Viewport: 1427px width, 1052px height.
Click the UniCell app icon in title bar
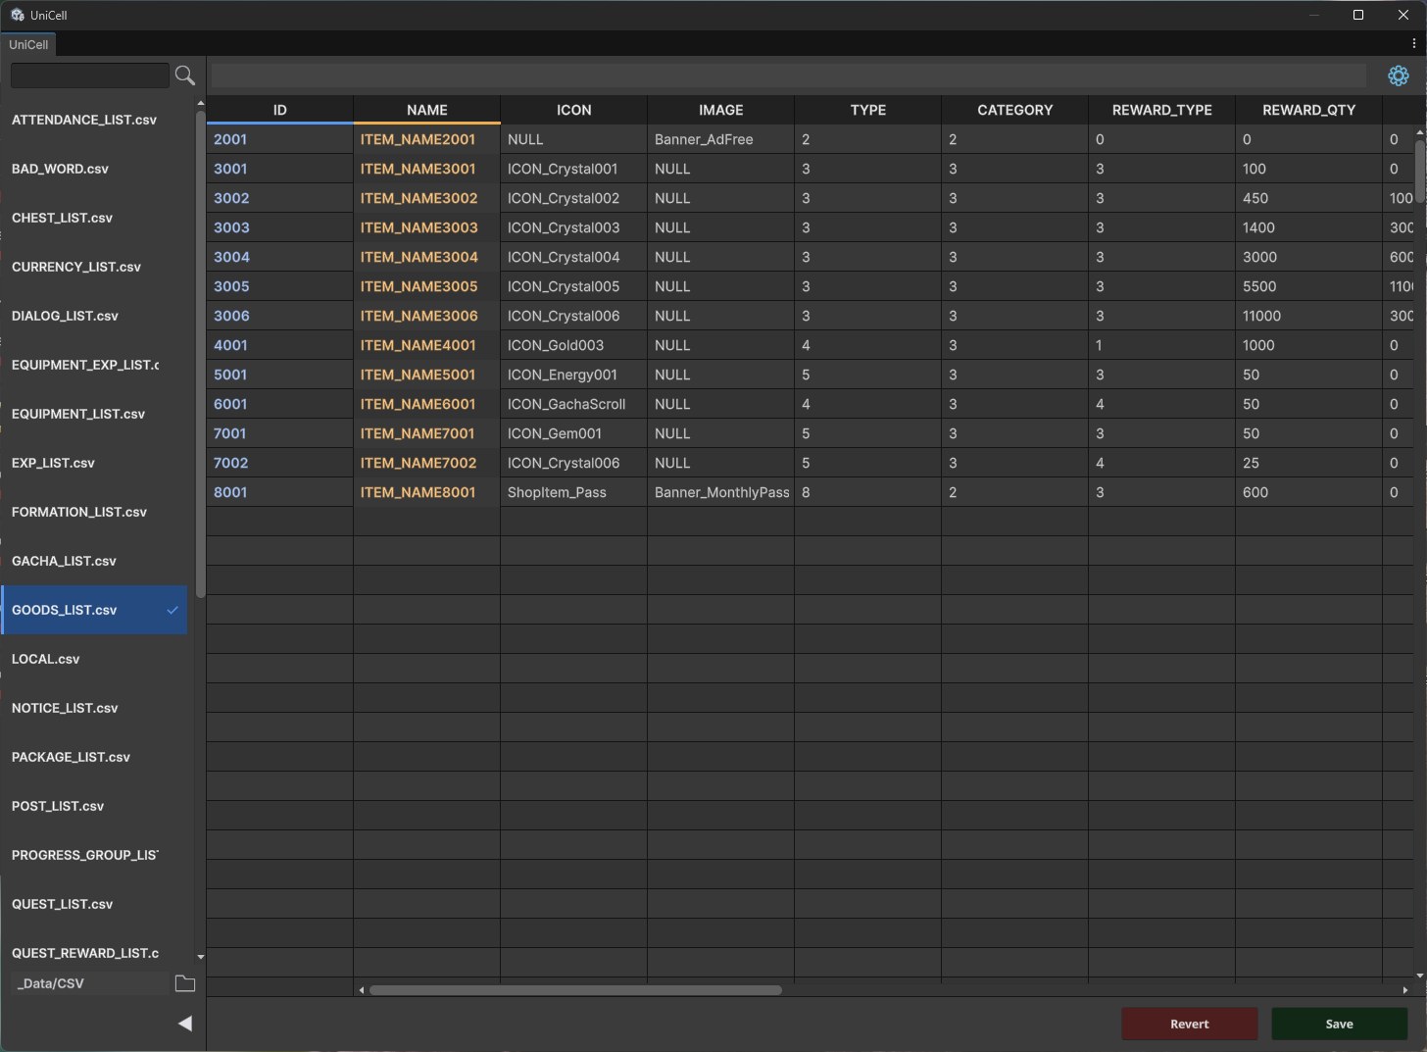pyautogui.click(x=17, y=15)
